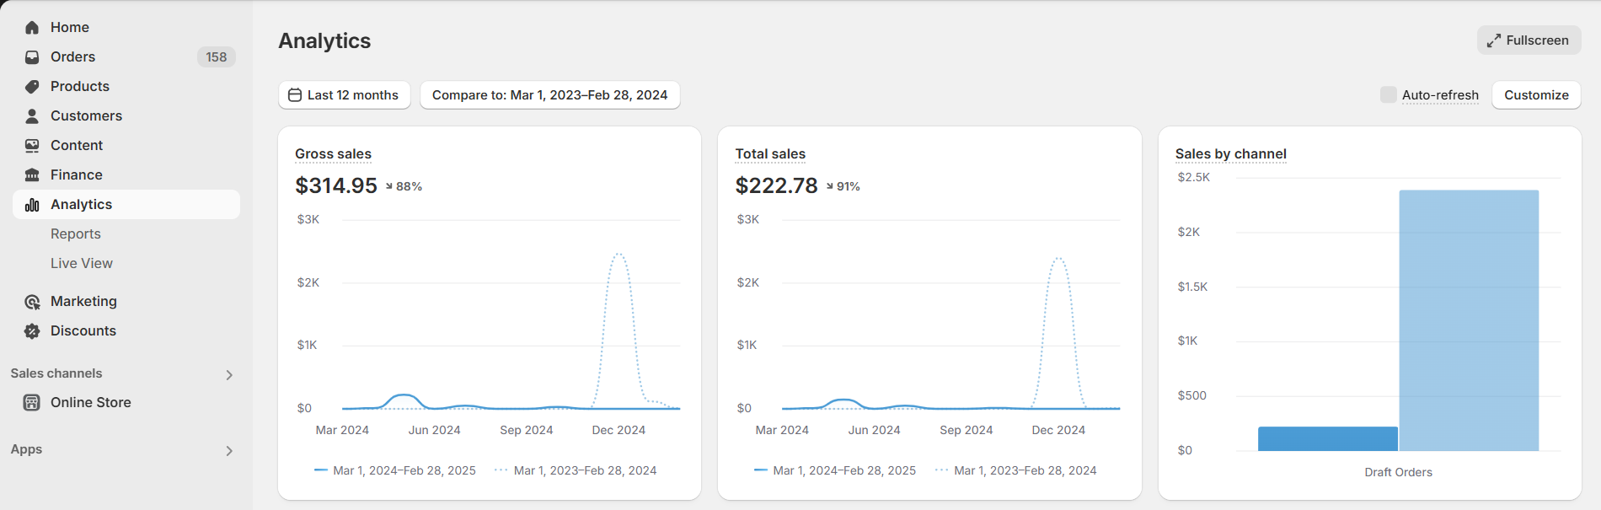
Task: Click the Analytics page heading
Action: pyautogui.click(x=324, y=40)
